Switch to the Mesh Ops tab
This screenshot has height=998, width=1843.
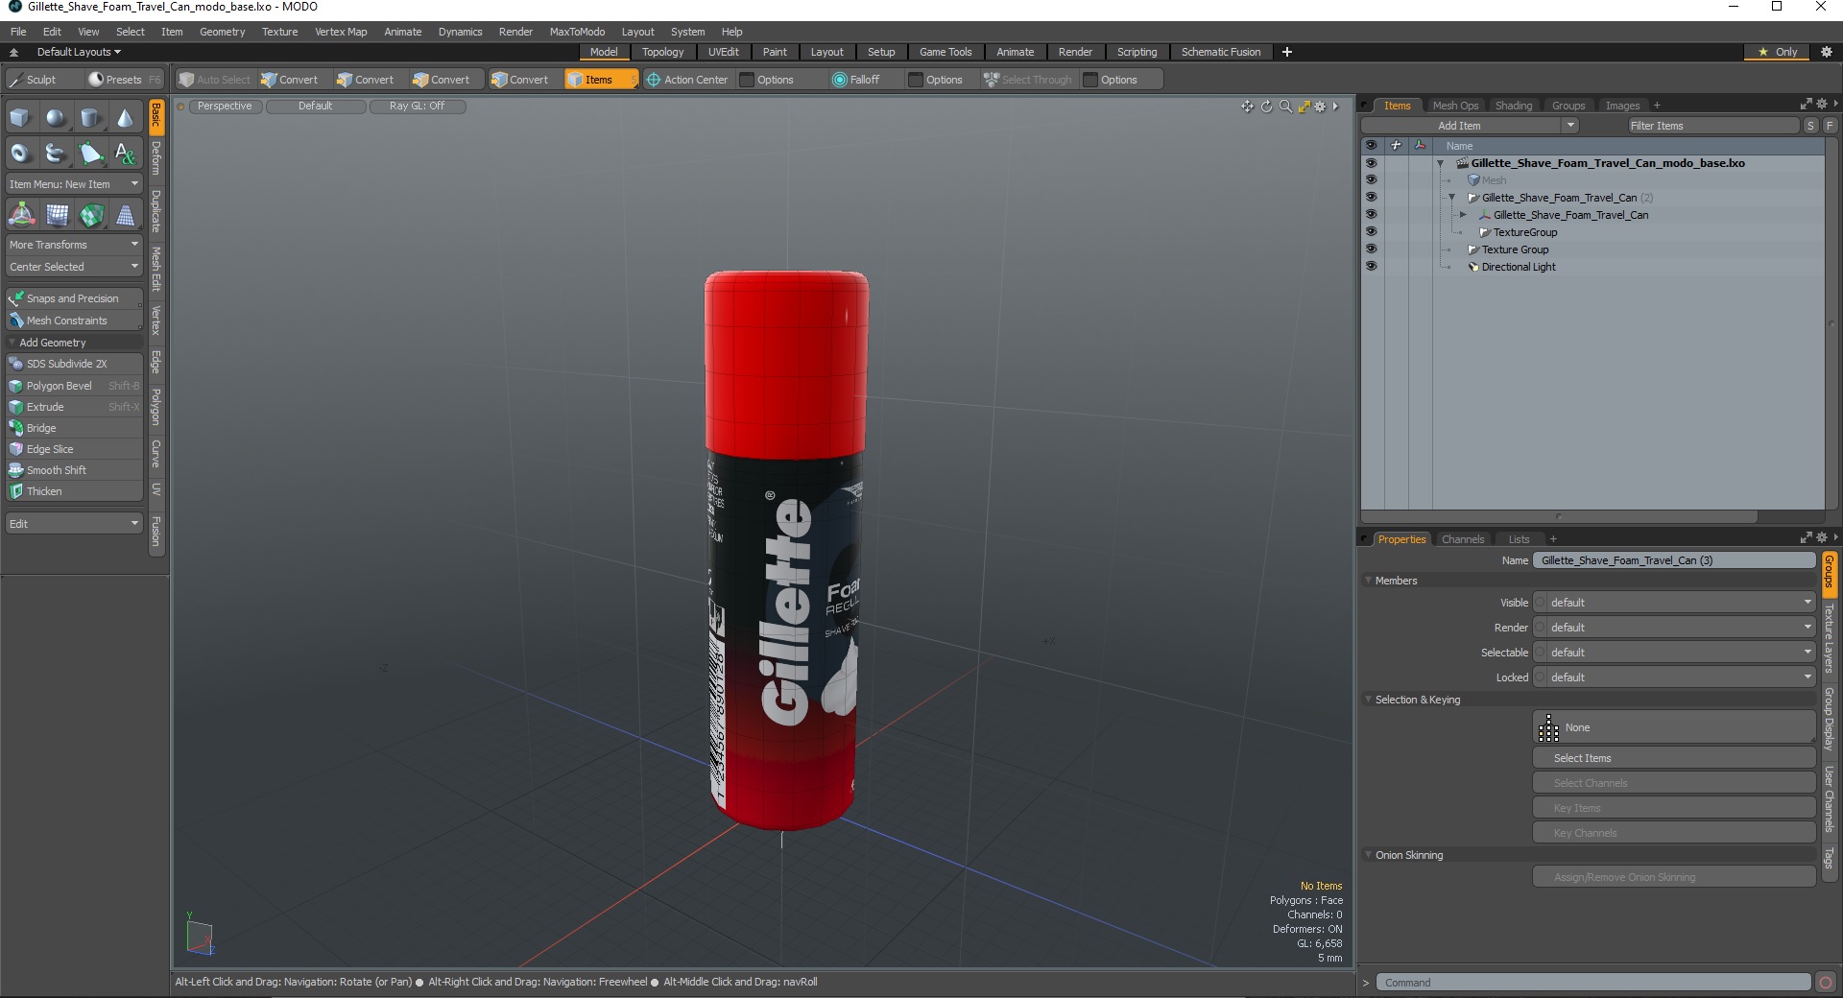(1455, 106)
